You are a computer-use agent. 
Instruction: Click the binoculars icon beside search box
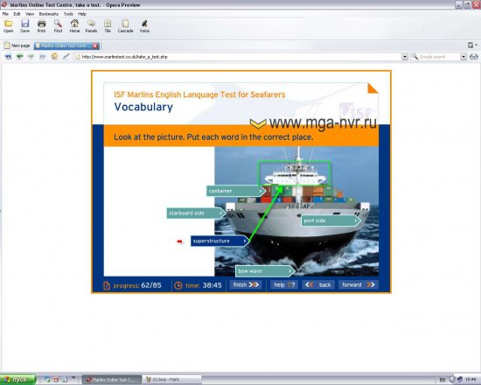pos(474,57)
